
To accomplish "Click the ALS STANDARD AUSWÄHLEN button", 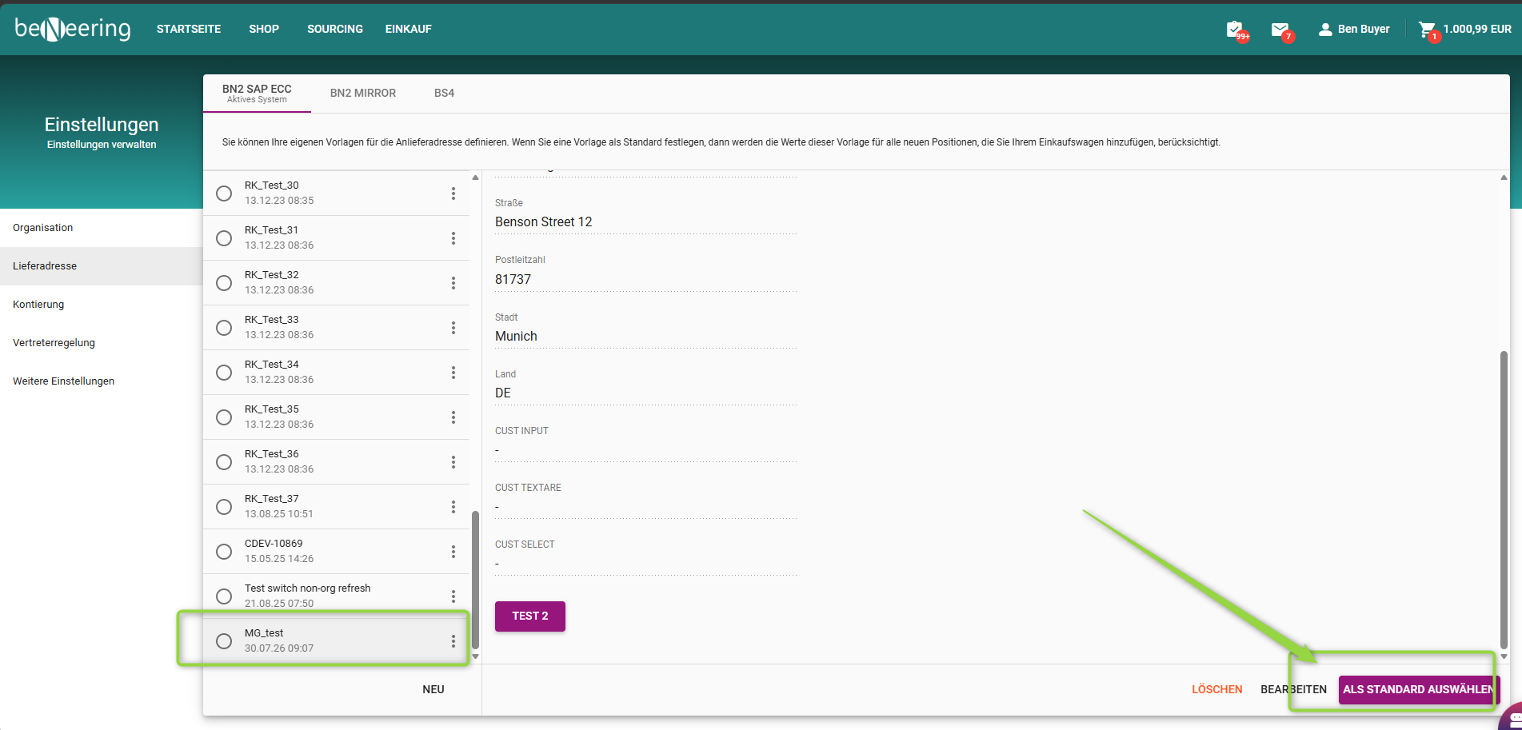I will [1419, 689].
